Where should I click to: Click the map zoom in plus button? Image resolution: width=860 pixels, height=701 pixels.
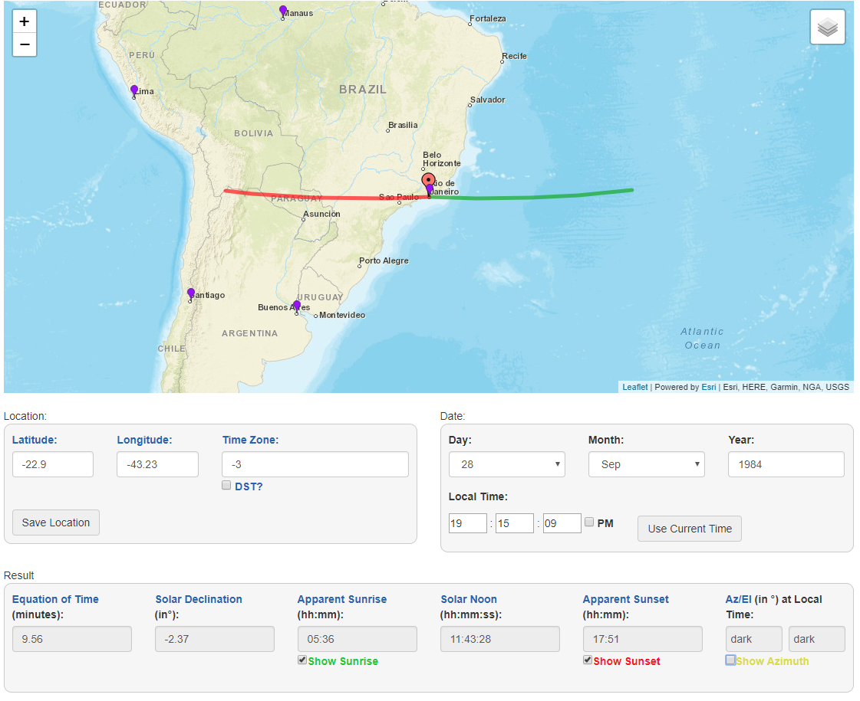coord(25,21)
